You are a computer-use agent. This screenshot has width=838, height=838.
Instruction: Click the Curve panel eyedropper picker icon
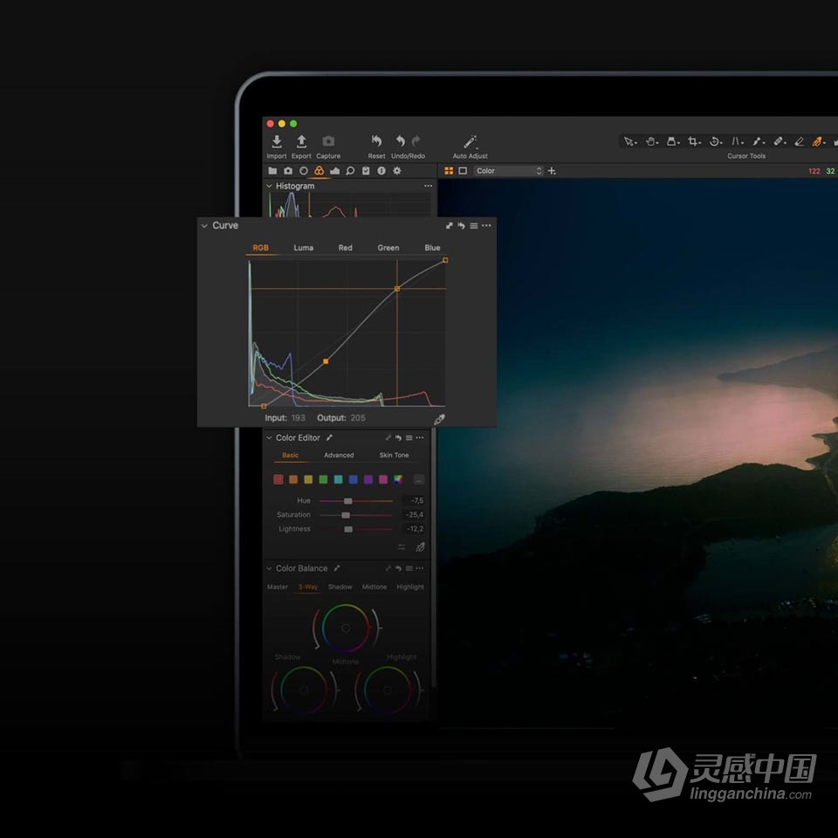coord(439,420)
